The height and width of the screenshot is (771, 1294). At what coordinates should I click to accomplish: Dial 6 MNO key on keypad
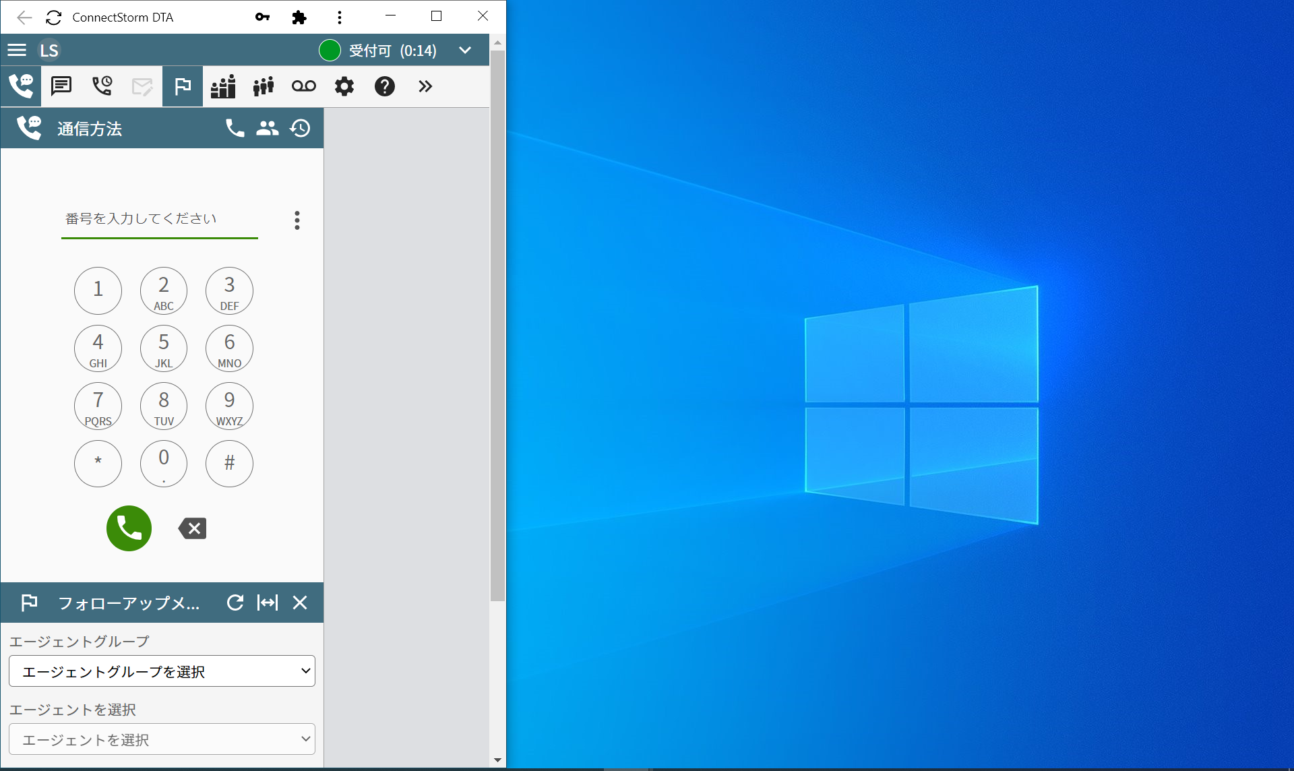click(230, 348)
